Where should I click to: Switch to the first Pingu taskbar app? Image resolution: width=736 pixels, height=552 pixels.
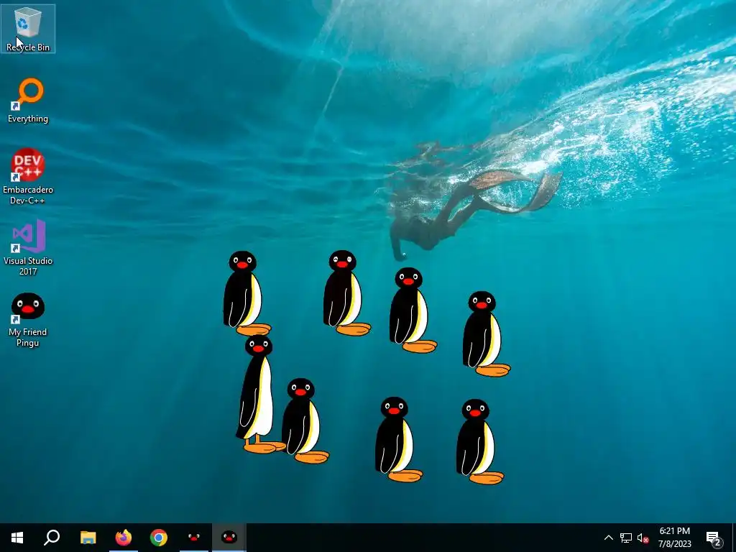pyautogui.click(x=194, y=538)
